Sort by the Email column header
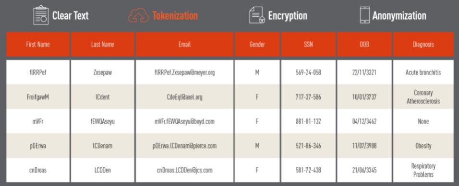Screen dimensions: 459x186 click(x=184, y=44)
